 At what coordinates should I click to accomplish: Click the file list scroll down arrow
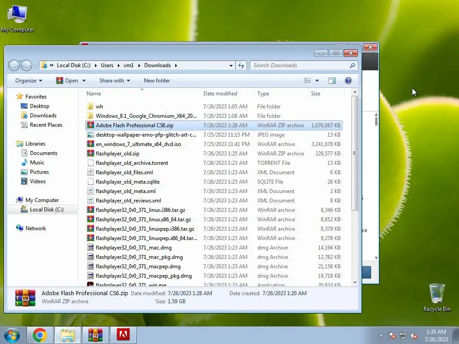pyautogui.click(x=355, y=283)
